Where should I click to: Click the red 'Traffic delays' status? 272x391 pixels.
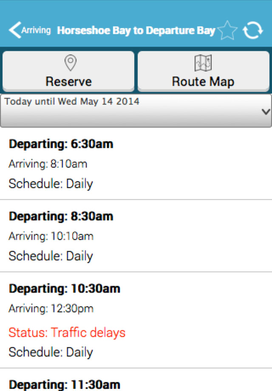(67, 332)
